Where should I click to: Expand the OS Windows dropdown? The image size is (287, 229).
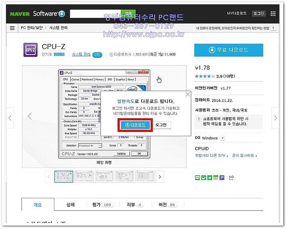pyautogui.click(x=222, y=138)
